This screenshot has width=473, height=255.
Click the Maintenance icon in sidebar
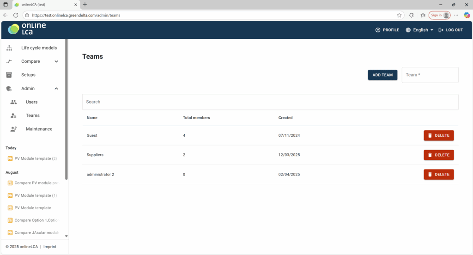click(14, 129)
